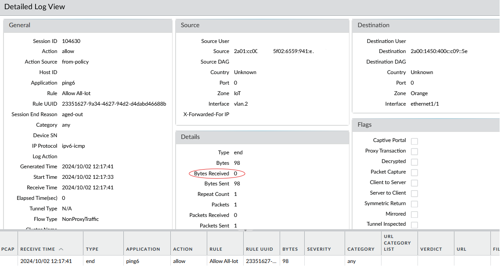The width and height of the screenshot is (504, 277).
Task: Click the panel splitter collapse handle
Action: tap(245, 230)
